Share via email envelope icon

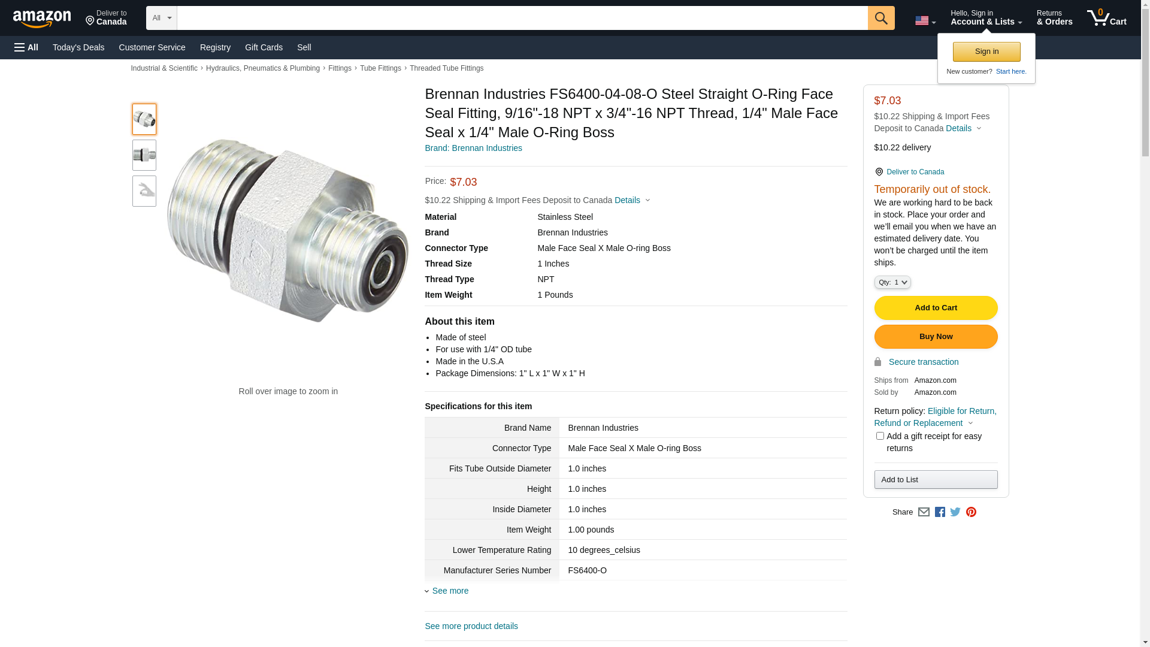924,512
